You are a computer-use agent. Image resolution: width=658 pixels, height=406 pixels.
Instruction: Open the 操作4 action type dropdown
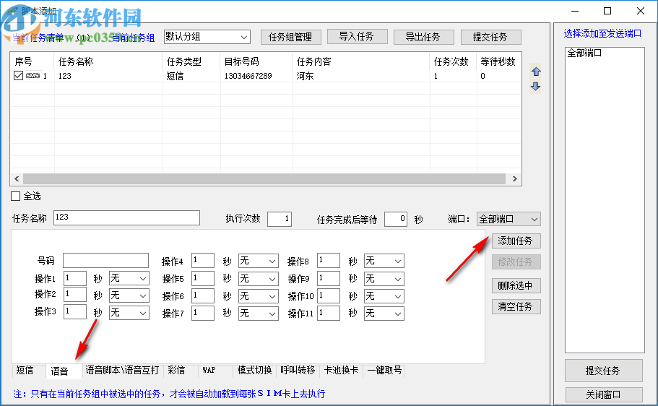[x=258, y=261]
